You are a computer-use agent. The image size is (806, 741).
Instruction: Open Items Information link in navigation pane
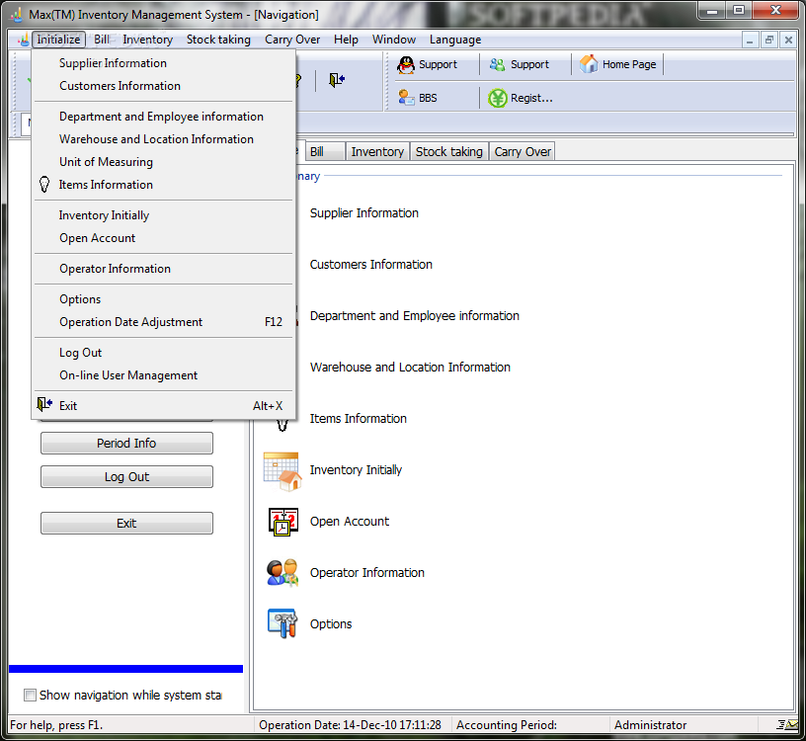click(x=358, y=419)
